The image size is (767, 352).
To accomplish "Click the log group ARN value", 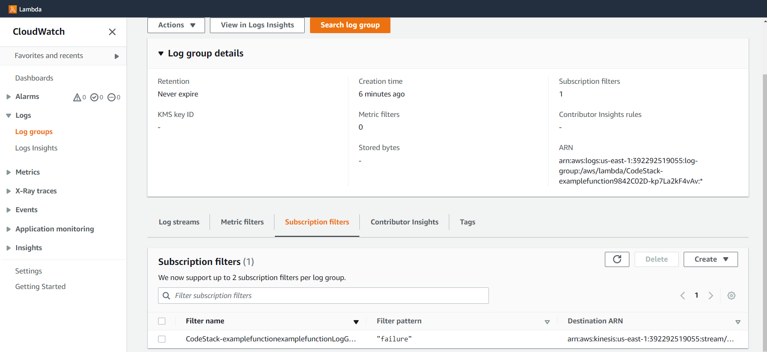I will click(631, 171).
